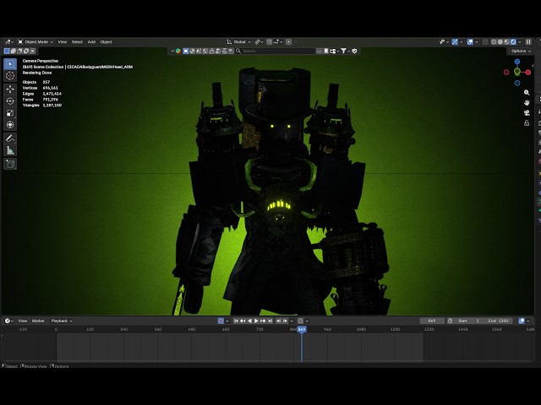Image resolution: width=541 pixels, height=405 pixels.
Task: Pause the viewport render preview
Action: (x=528, y=42)
